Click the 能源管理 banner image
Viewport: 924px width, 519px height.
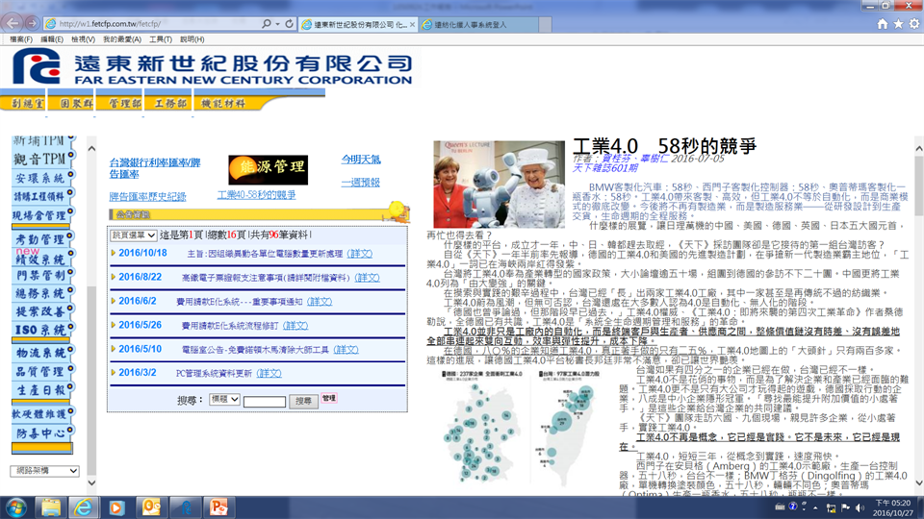[254, 169]
